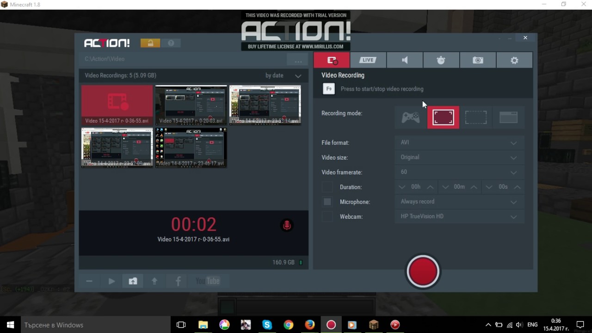Image resolution: width=592 pixels, height=333 pixels.
Task: Increase duration hours
Action: tap(430, 187)
